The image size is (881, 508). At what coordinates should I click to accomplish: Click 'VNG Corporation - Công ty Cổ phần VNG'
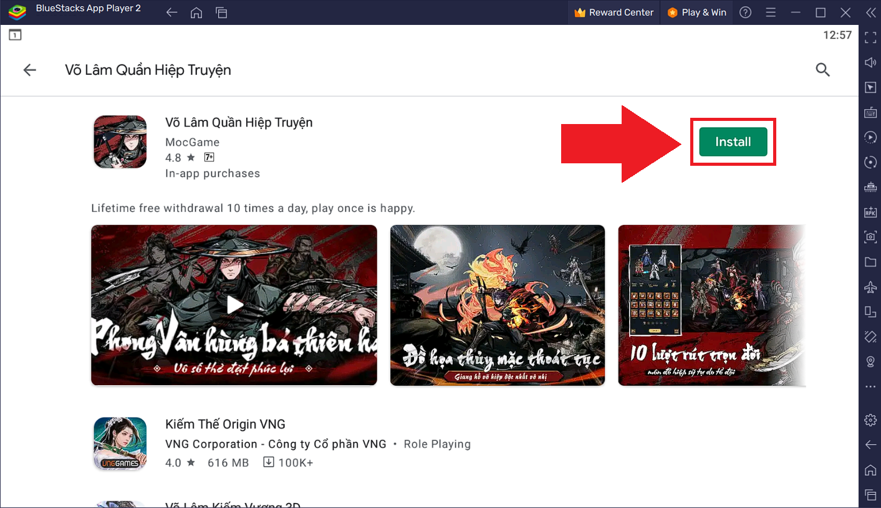click(276, 444)
